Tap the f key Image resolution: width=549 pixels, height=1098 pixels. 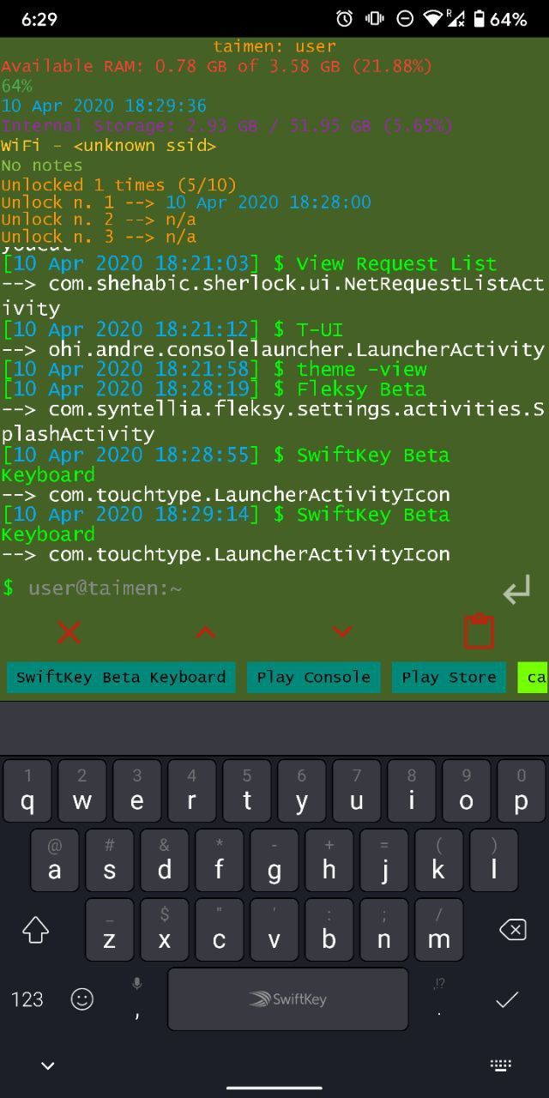[220, 860]
